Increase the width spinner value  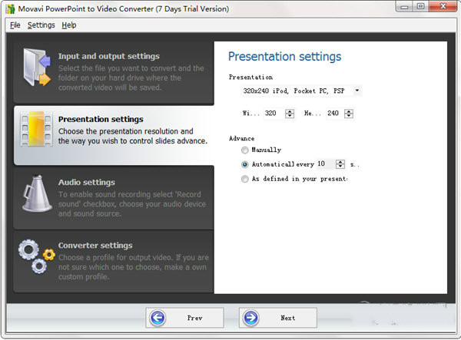pos(290,111)
